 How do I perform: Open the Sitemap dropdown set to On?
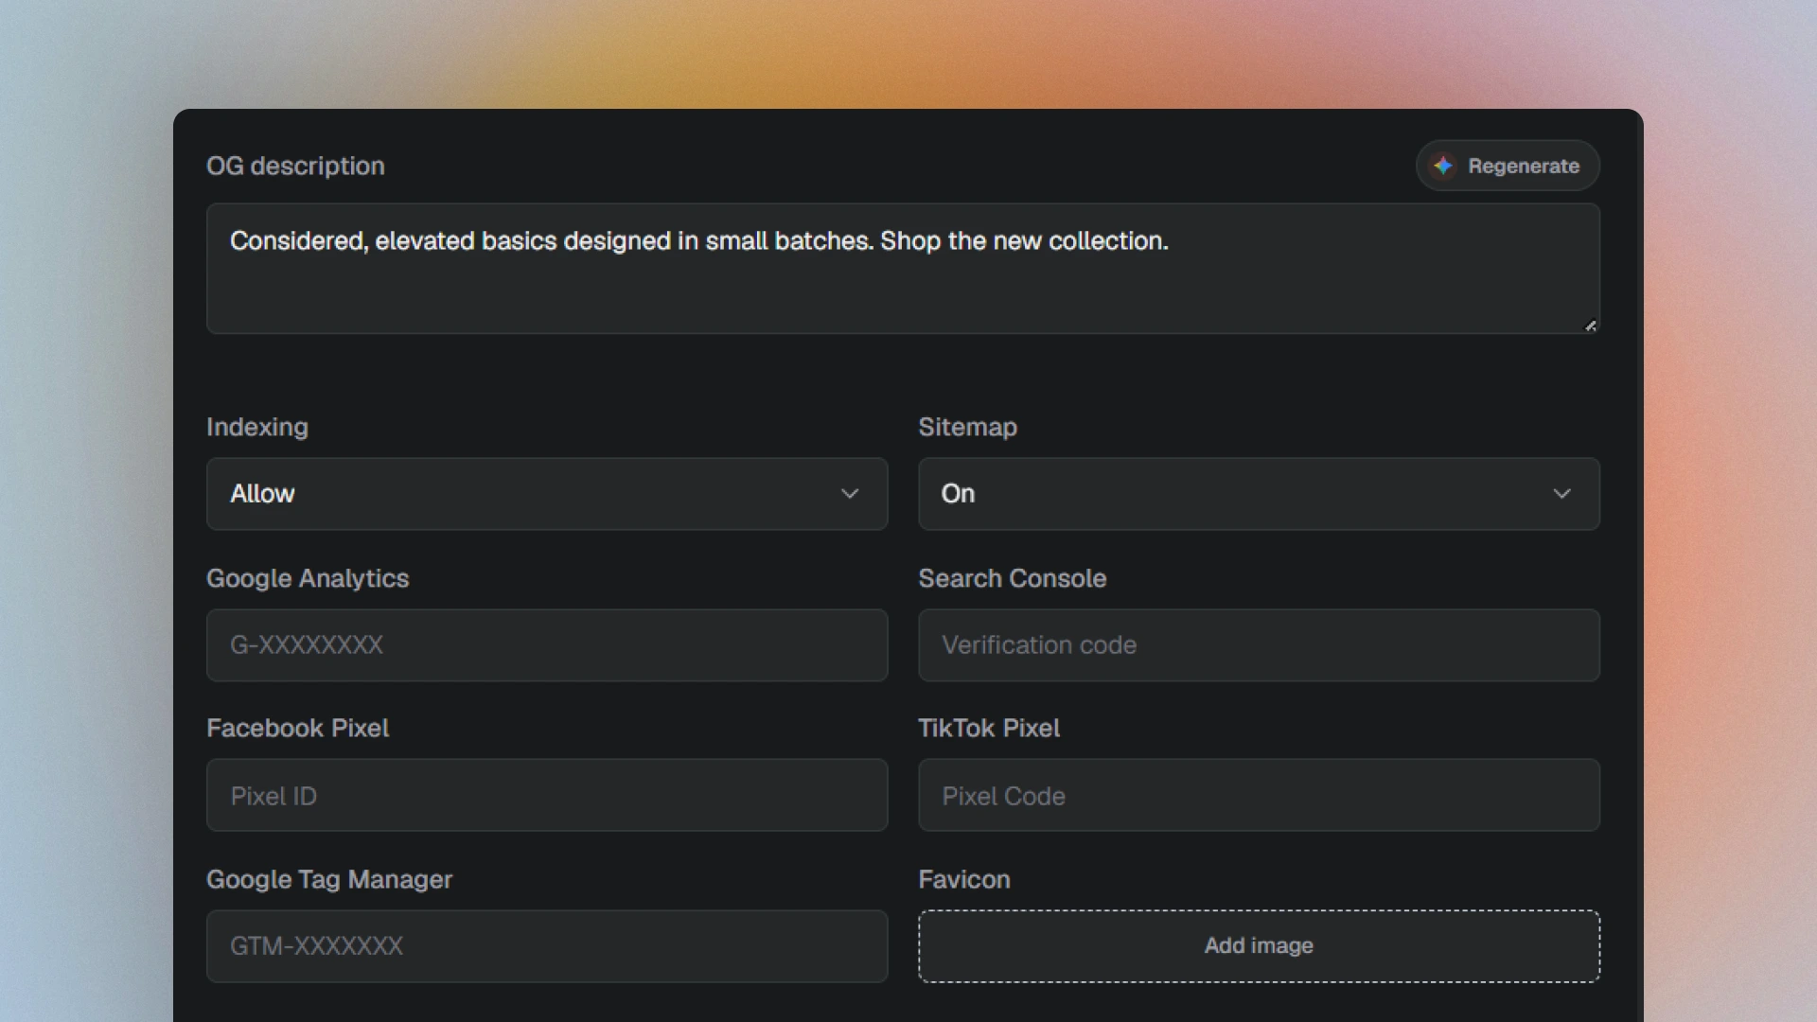[x=1259, y=494]
